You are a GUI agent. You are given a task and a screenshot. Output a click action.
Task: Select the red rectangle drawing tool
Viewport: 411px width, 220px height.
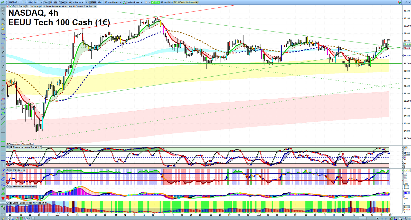pos(3,47)
